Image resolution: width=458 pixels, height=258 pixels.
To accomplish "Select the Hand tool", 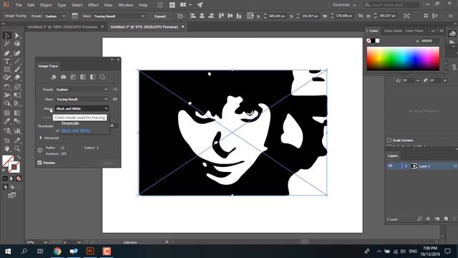I will [x=7, y=148].
